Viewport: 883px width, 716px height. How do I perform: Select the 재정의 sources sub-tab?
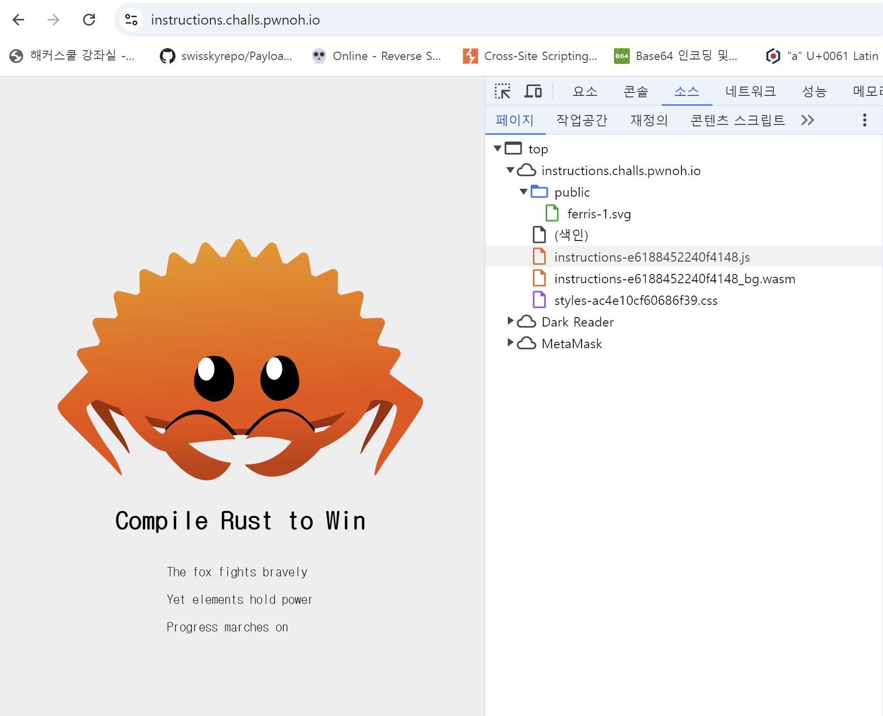(x=649, y=120)
